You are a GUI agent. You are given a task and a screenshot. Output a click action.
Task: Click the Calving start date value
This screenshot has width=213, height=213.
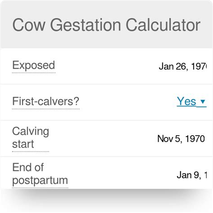[181, 138]
